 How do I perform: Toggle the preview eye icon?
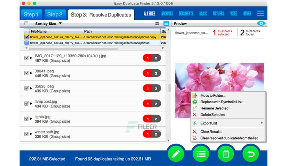[x=261, y=23]
